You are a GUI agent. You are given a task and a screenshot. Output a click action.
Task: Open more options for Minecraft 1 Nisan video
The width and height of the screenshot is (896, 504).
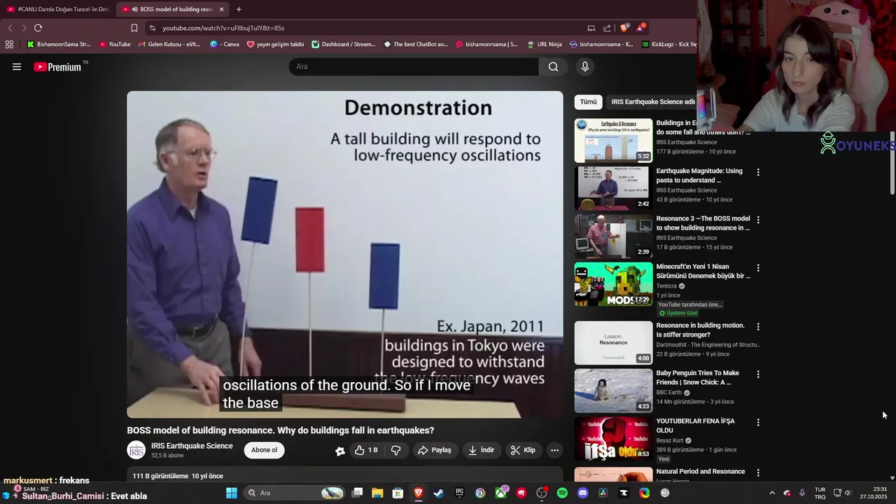(757, 268)
